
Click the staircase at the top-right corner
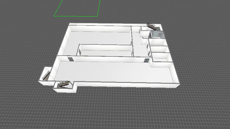[152, 27]
